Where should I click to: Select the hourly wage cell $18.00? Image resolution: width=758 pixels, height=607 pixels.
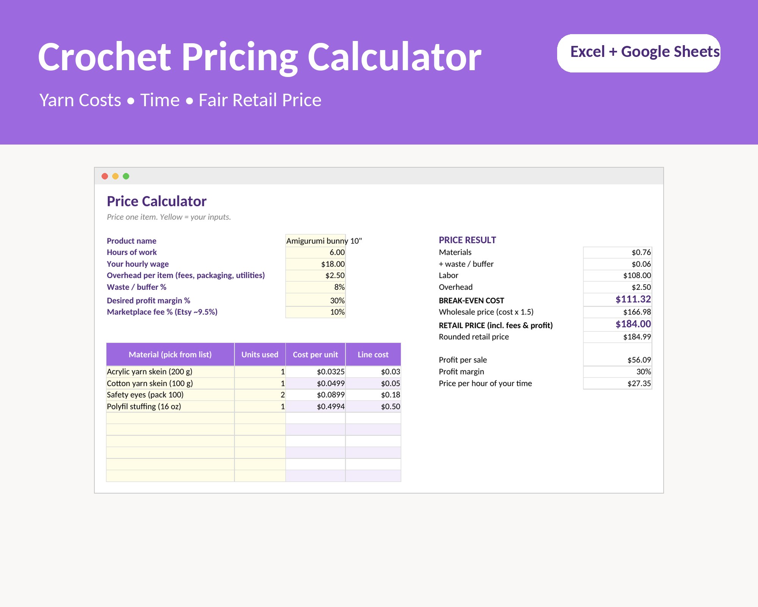(315, 264)
